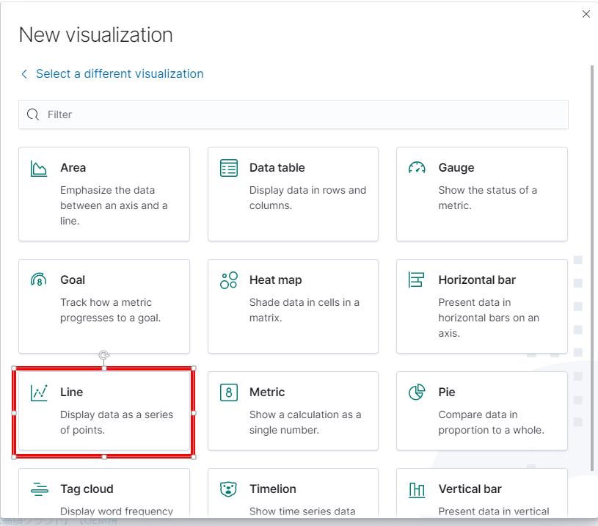Choose the Horizontal bar title
598x526 pixels.
click(x=477, y=280)
